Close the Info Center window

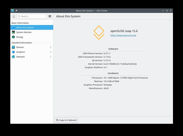(171, 11)
